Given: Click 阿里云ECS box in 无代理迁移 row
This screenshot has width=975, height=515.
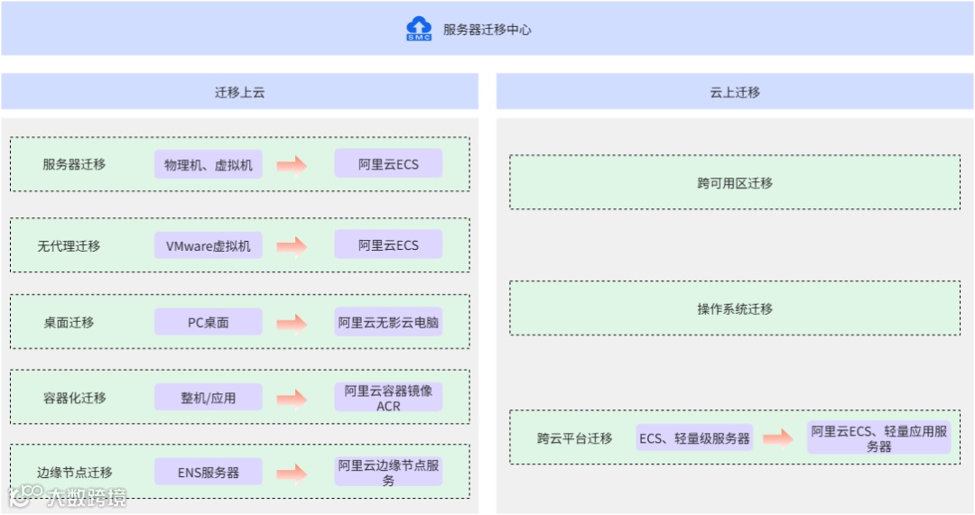Looking at the screenshot, I should click(x=388, y=244).
